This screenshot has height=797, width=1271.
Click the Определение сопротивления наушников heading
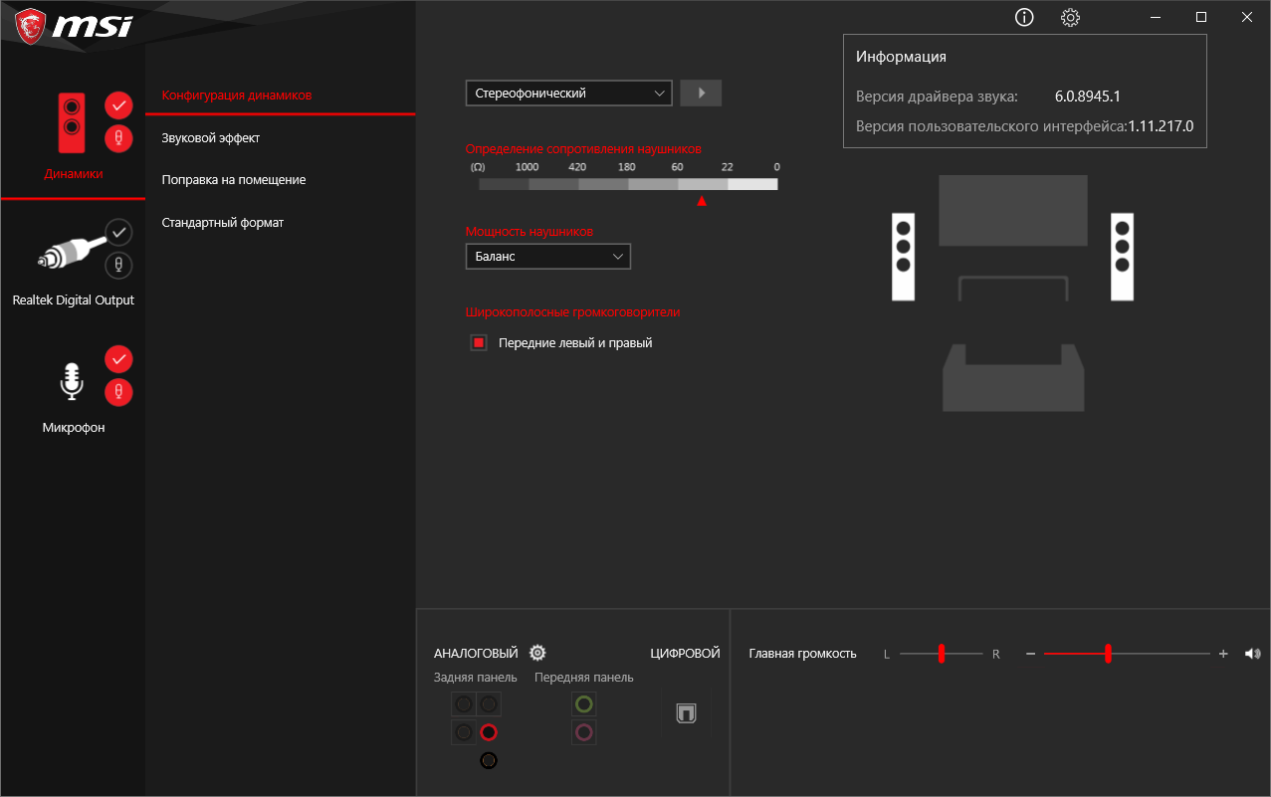pos(583,148)
